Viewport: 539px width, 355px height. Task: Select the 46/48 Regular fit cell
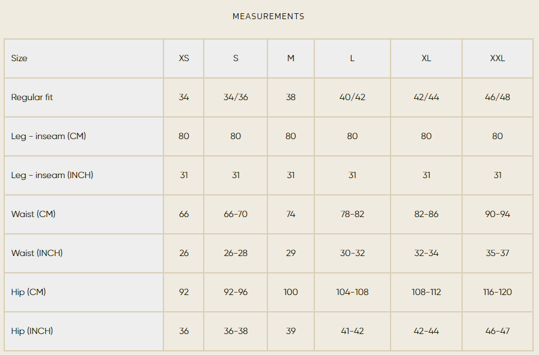(x=498, y=97)
